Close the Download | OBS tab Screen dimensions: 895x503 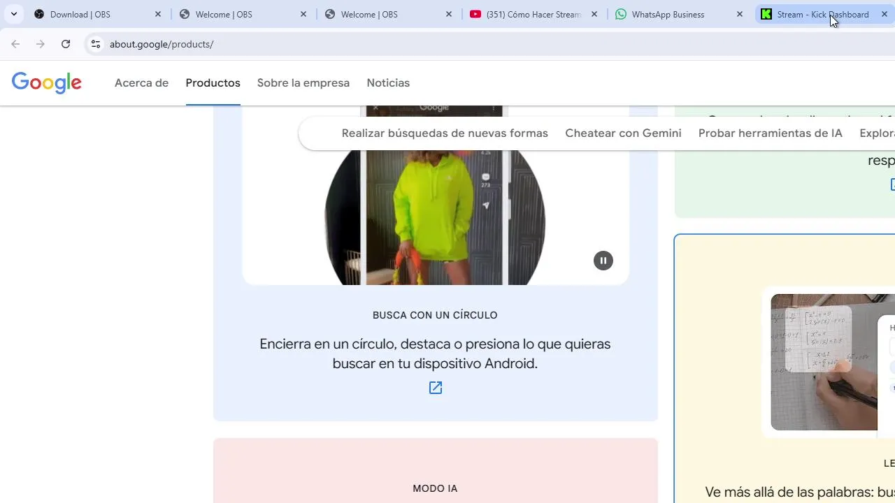click(x=157, y=14)
